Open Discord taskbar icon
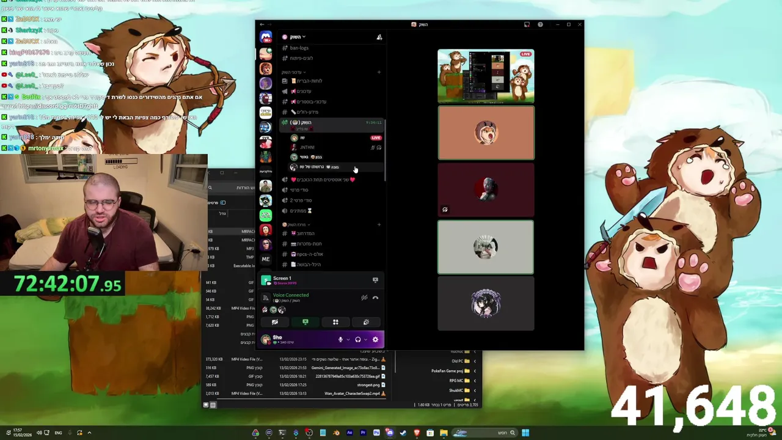Image resolution: width=782 pixels, height=440 pixels. point(390,433)
